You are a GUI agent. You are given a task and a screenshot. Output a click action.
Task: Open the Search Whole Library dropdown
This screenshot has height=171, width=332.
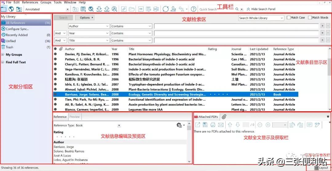(261, 18)
